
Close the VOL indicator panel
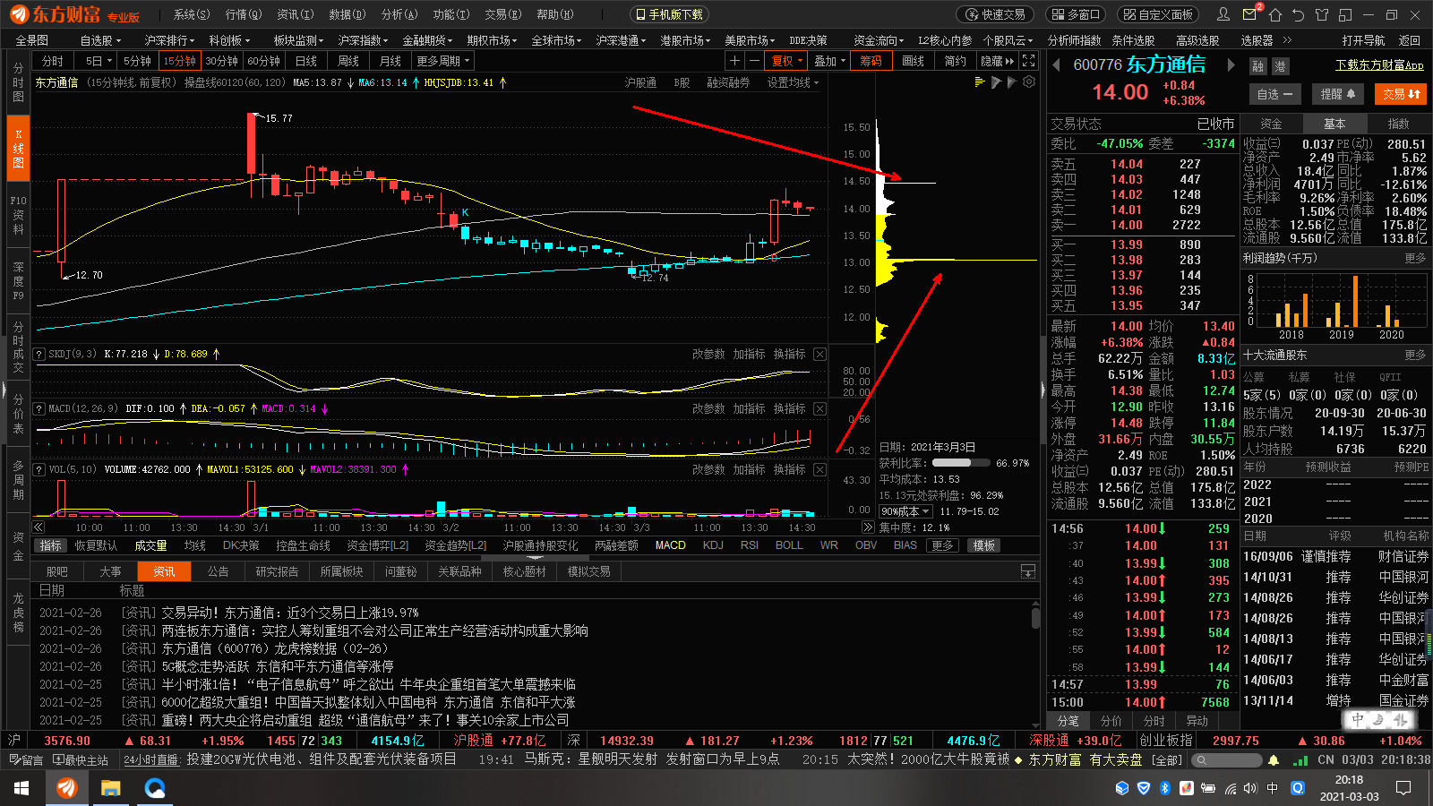[819, 469]
